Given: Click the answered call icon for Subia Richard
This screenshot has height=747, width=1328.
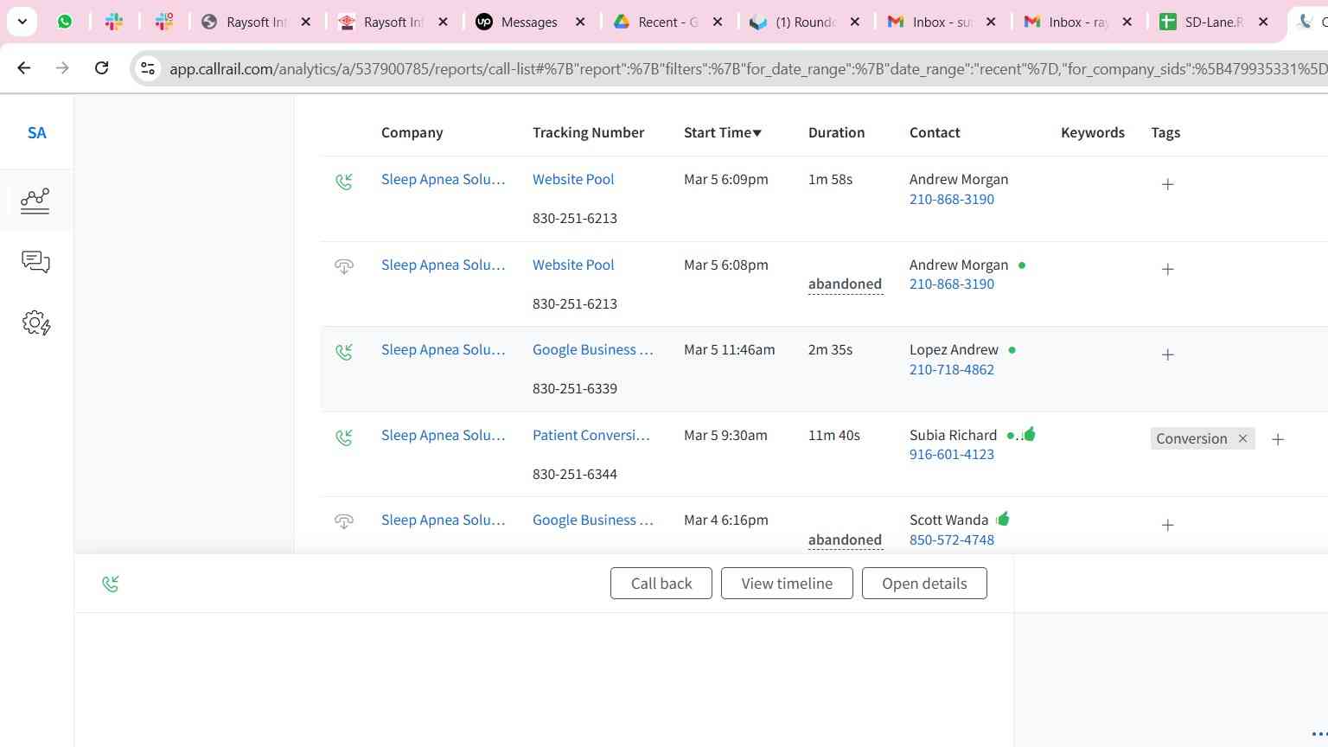Looking at the screenshot, I should coord(344,437).
